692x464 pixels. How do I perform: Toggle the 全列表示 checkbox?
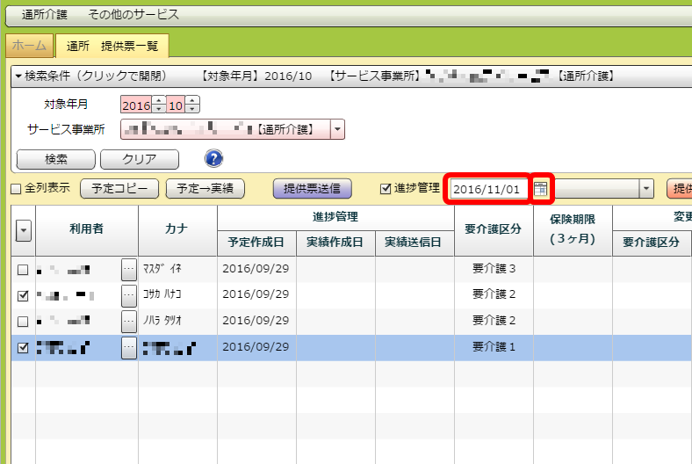pyautogui.click(x=15, y=189)
